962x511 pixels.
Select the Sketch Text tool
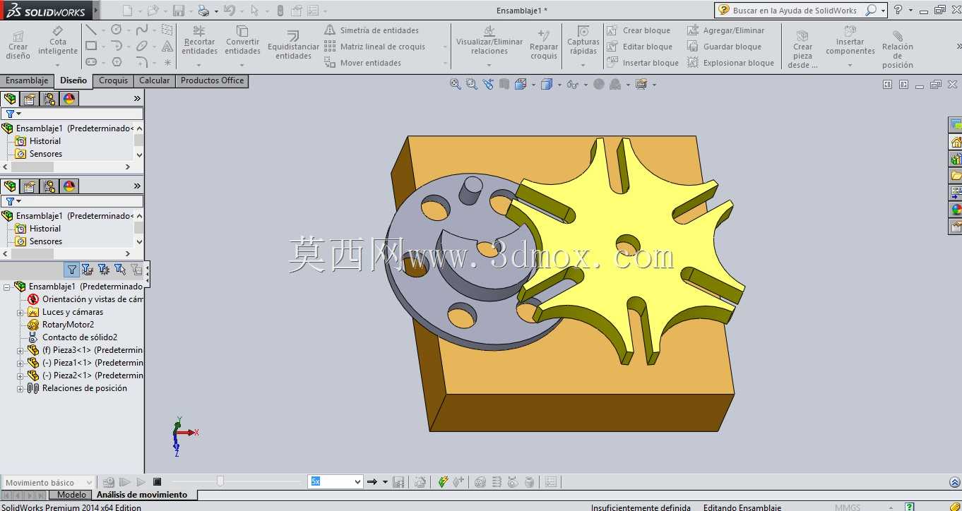[x=167, y=46]
